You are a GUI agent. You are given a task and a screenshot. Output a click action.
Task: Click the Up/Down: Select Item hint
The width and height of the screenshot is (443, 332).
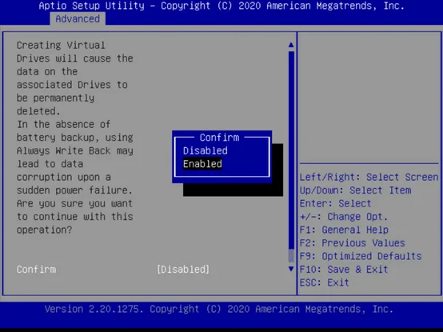[x=355, y=190]
